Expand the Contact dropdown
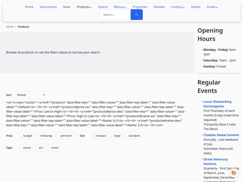 tap(178, 7)
